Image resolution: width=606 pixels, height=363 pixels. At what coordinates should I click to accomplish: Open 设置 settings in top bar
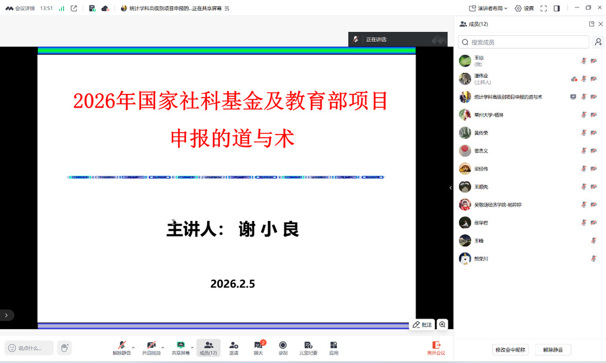(524, 8)
